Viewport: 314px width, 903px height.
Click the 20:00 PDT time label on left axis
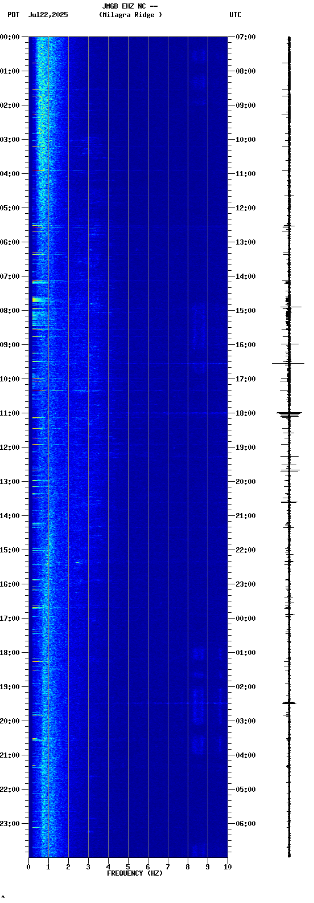(10, 721)
